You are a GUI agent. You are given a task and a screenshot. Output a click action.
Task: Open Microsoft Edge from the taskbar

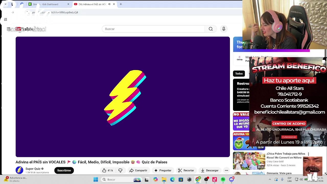(x=172, y=180)
